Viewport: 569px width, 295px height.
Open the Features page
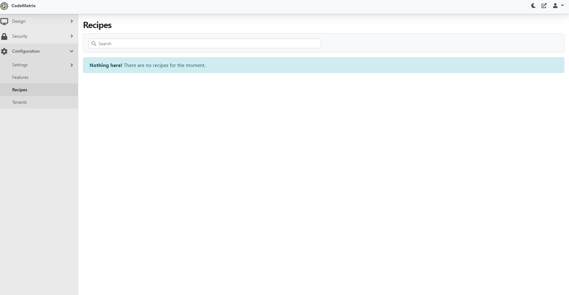[20, 77]
